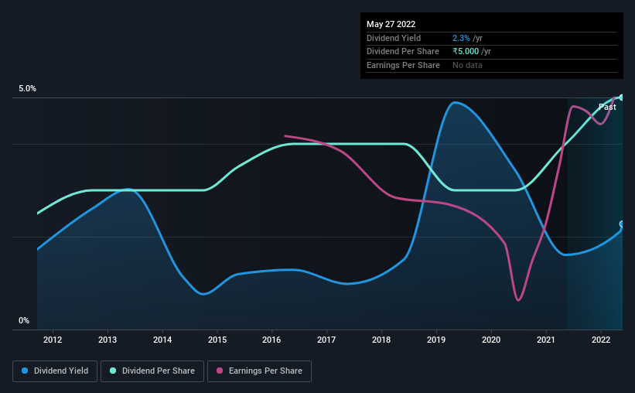Select the 2022 x-axis label

pyautogui.click(x=601, y=340)
